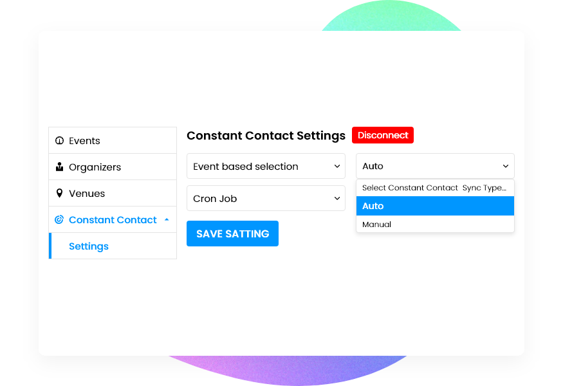Navigate to the Organizers section
Image resolution: width=563 pixels, height=386 pixels.
pyautogui.click(x=95, y=167)
